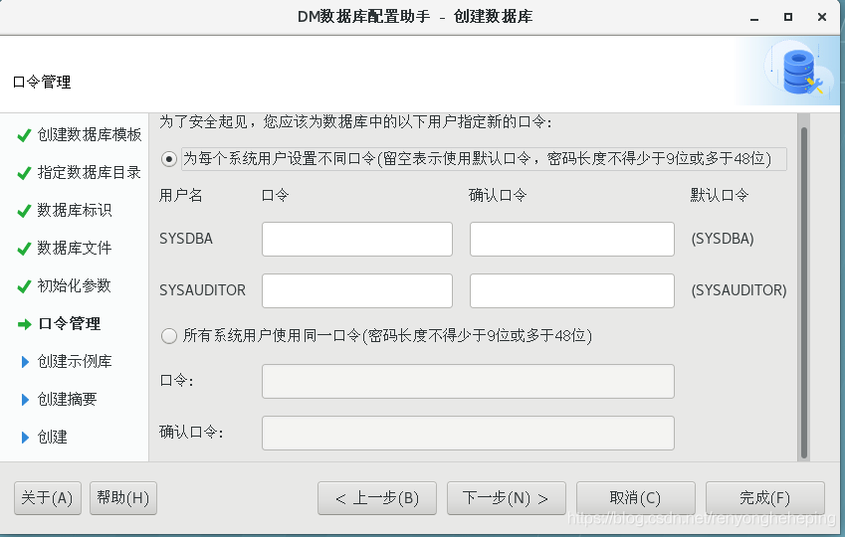Select the 口令管理 step in sidebar

(x=70, y=324)
